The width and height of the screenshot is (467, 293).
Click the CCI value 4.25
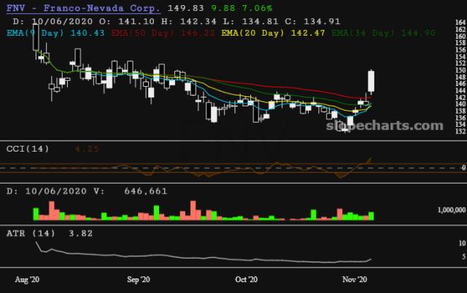pyautogui.click(x=87, y=149)
